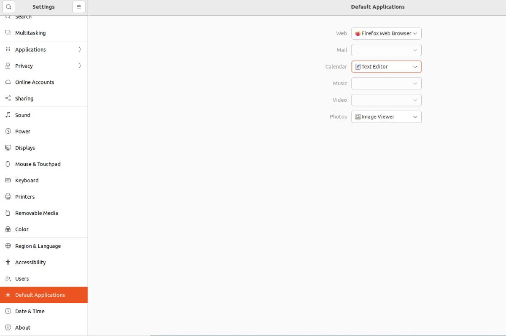This screenshot has width=506, height=336.
Task: Open the empty Video default dropdown
Action: coord(386,100)
